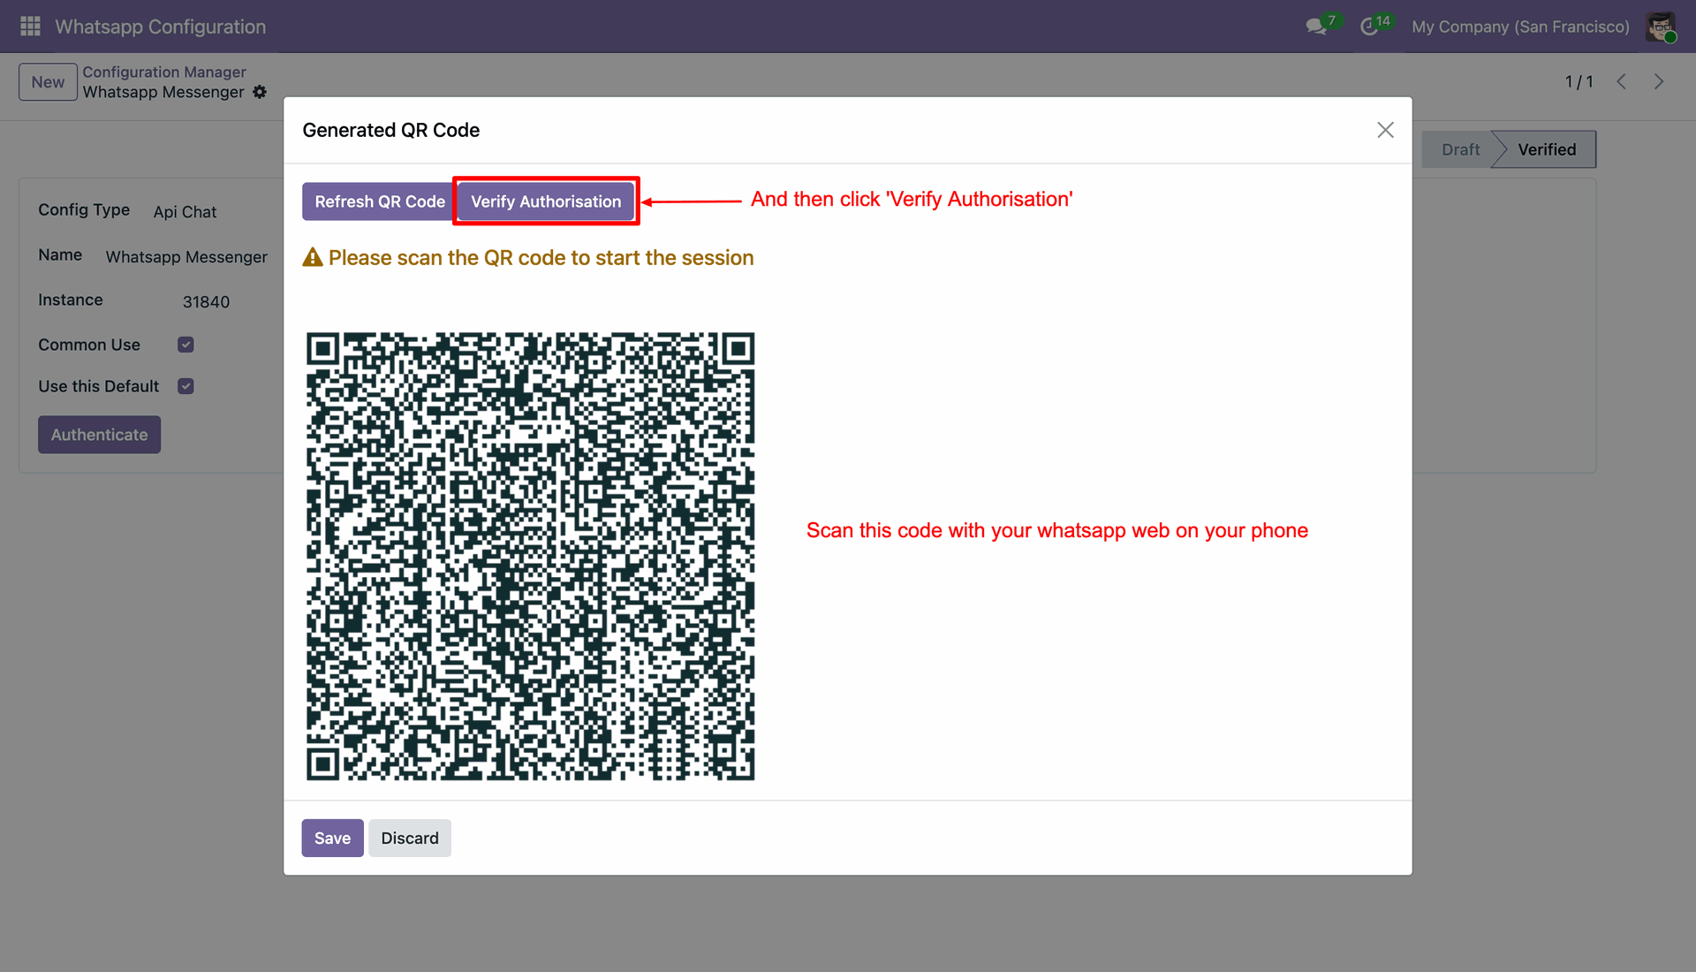Viewport: 1696px width, 972px height.
Task: Open the user avatar menu
Action: (x=1662, y=27)
